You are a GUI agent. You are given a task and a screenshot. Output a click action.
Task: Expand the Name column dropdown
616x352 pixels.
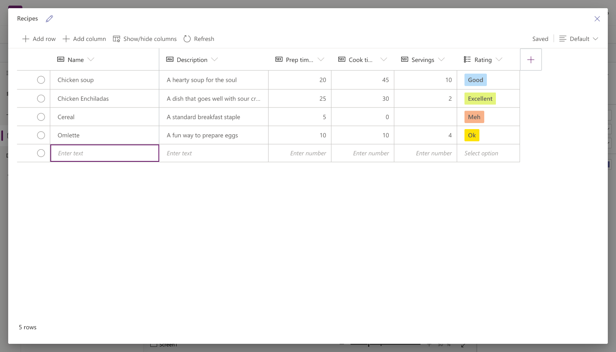[x=91, y=59]
